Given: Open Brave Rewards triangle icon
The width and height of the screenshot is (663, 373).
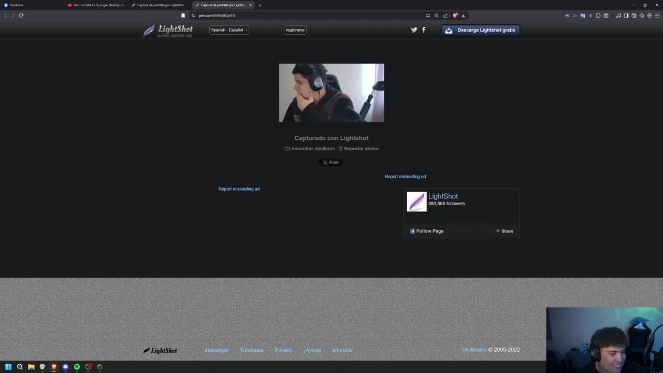Looking at the screenshot, I should point(464,16).
